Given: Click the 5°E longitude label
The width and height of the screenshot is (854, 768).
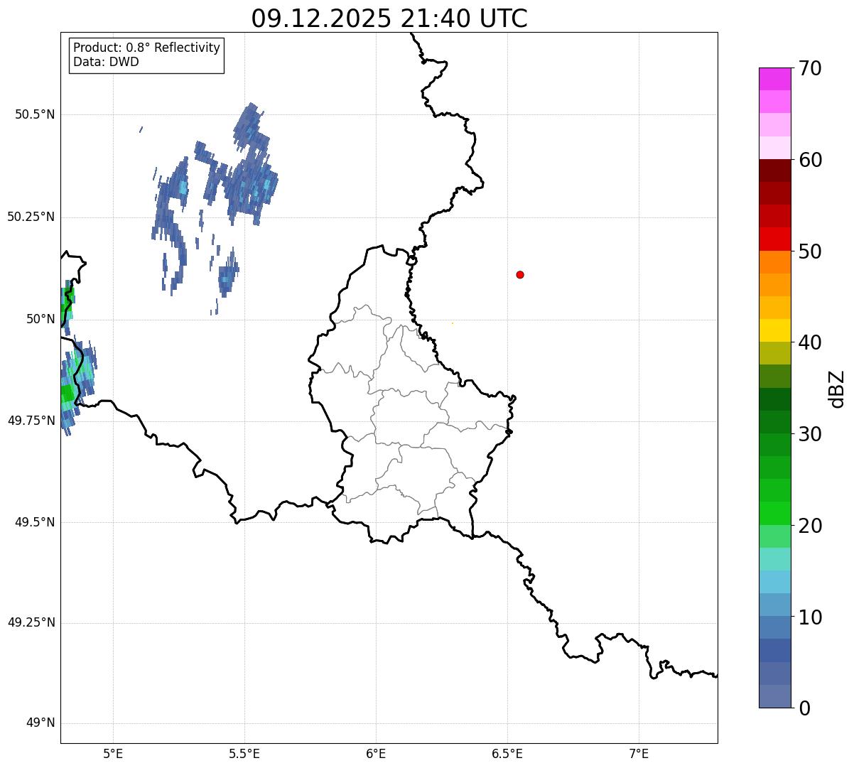Looking at the screenshot, I should tap(113, 753).
